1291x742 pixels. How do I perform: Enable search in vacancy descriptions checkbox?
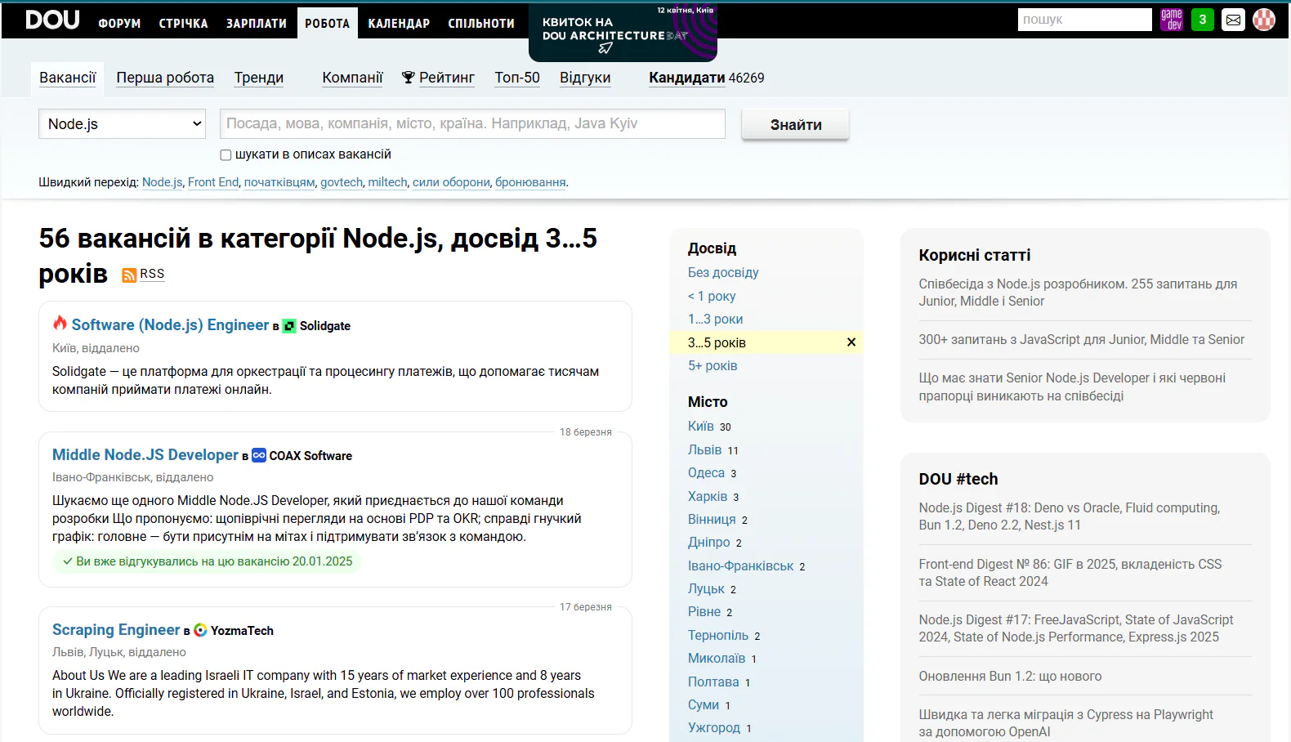[226, 154]
